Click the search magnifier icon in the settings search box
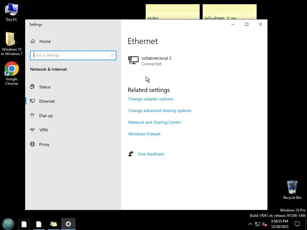Screen dimensions: 307x230 click(112, 55)
